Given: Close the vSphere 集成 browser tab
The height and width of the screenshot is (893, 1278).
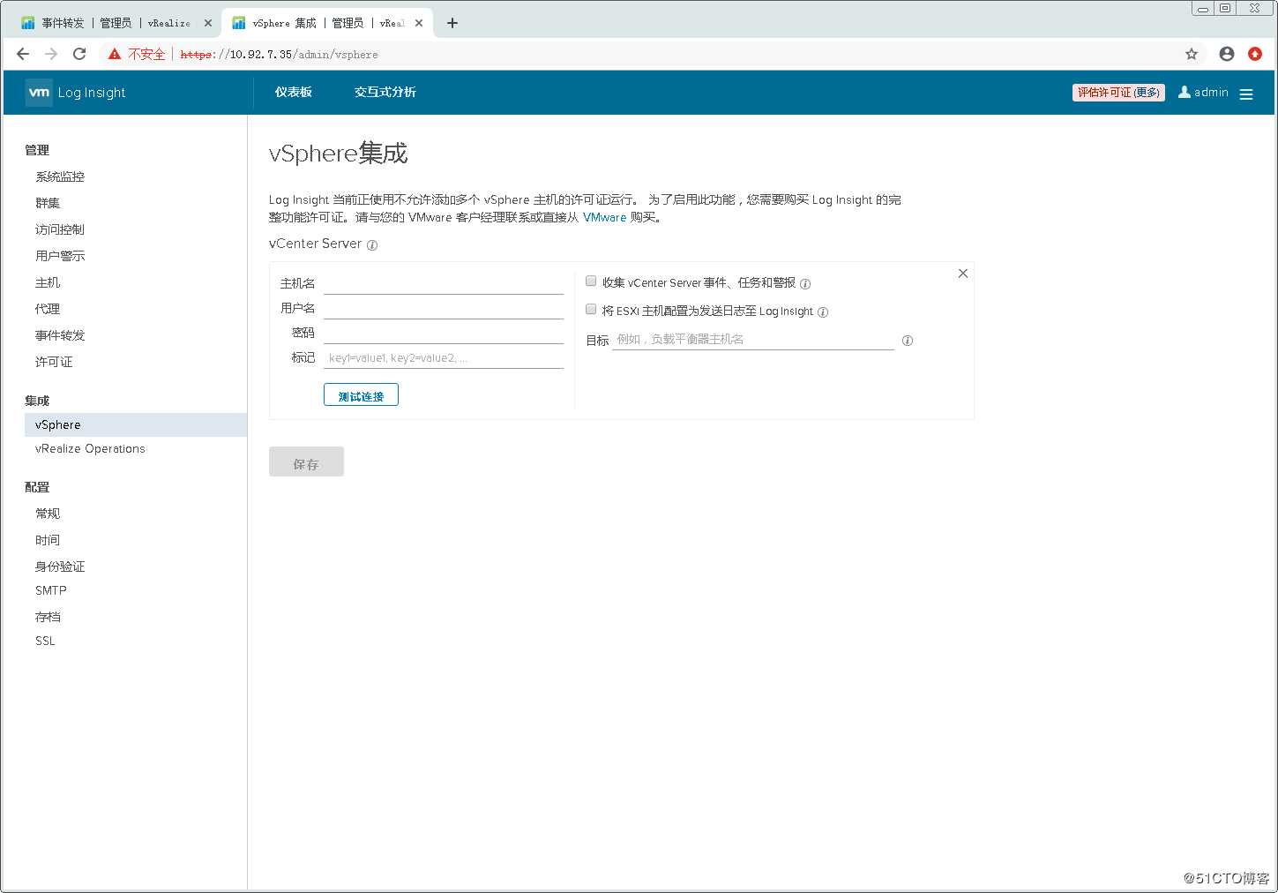Looking at the screenshot, I should click(x=419, y=23).
